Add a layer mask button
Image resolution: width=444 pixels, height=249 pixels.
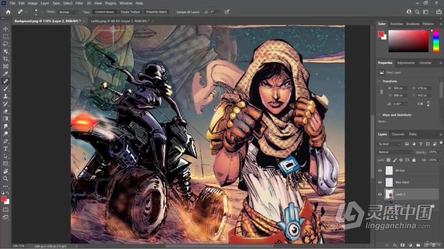pyautogui.click(x=402, y=245)
